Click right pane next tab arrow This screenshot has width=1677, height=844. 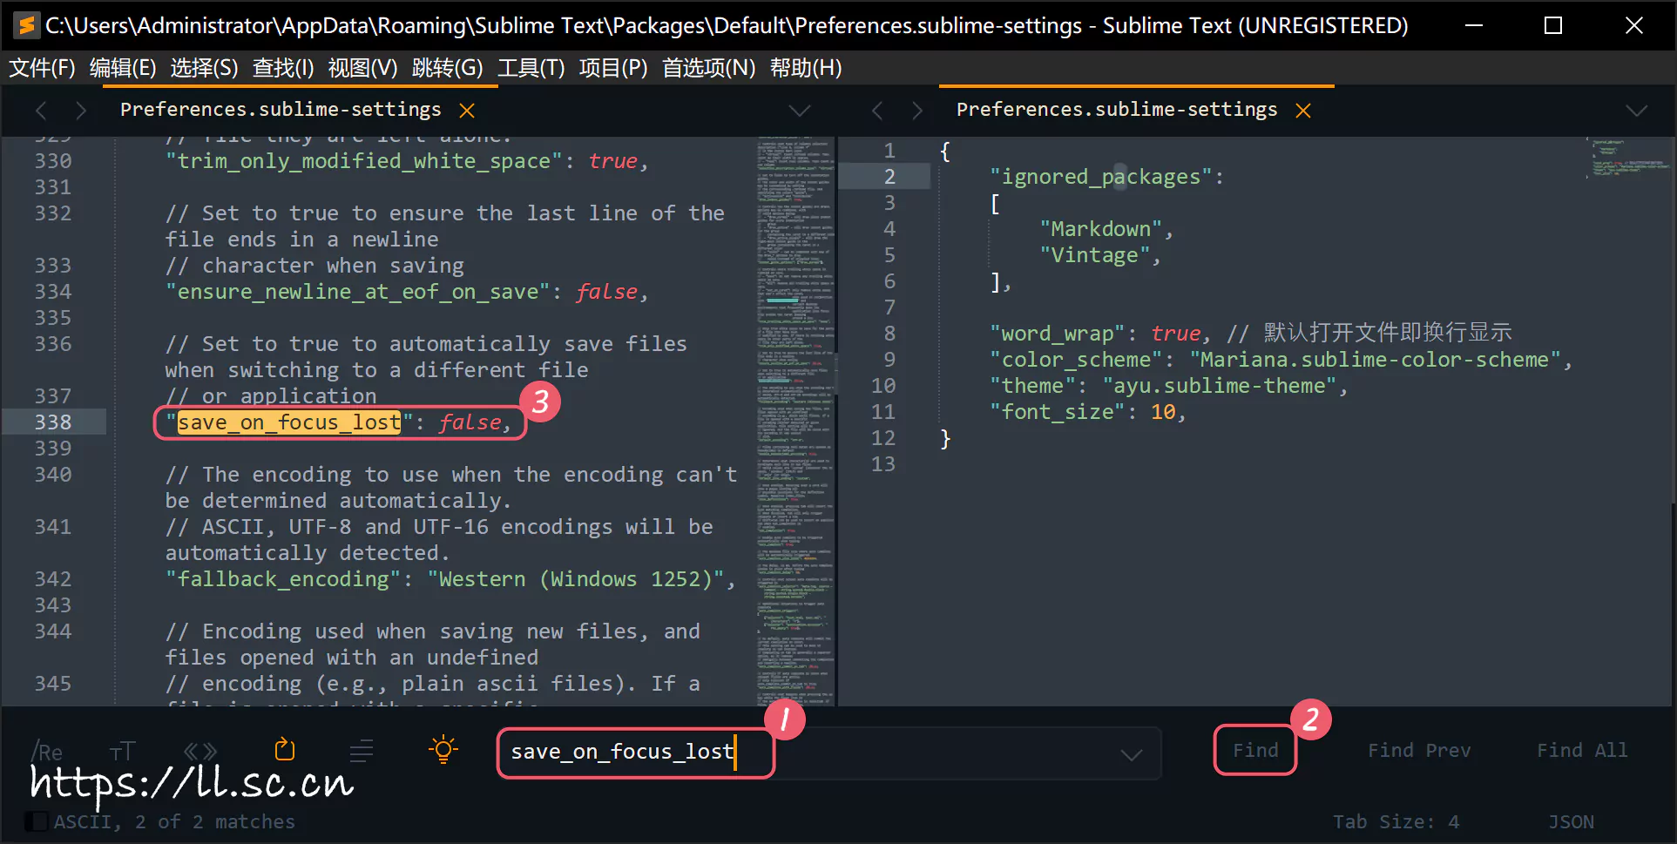click(917, 111)
